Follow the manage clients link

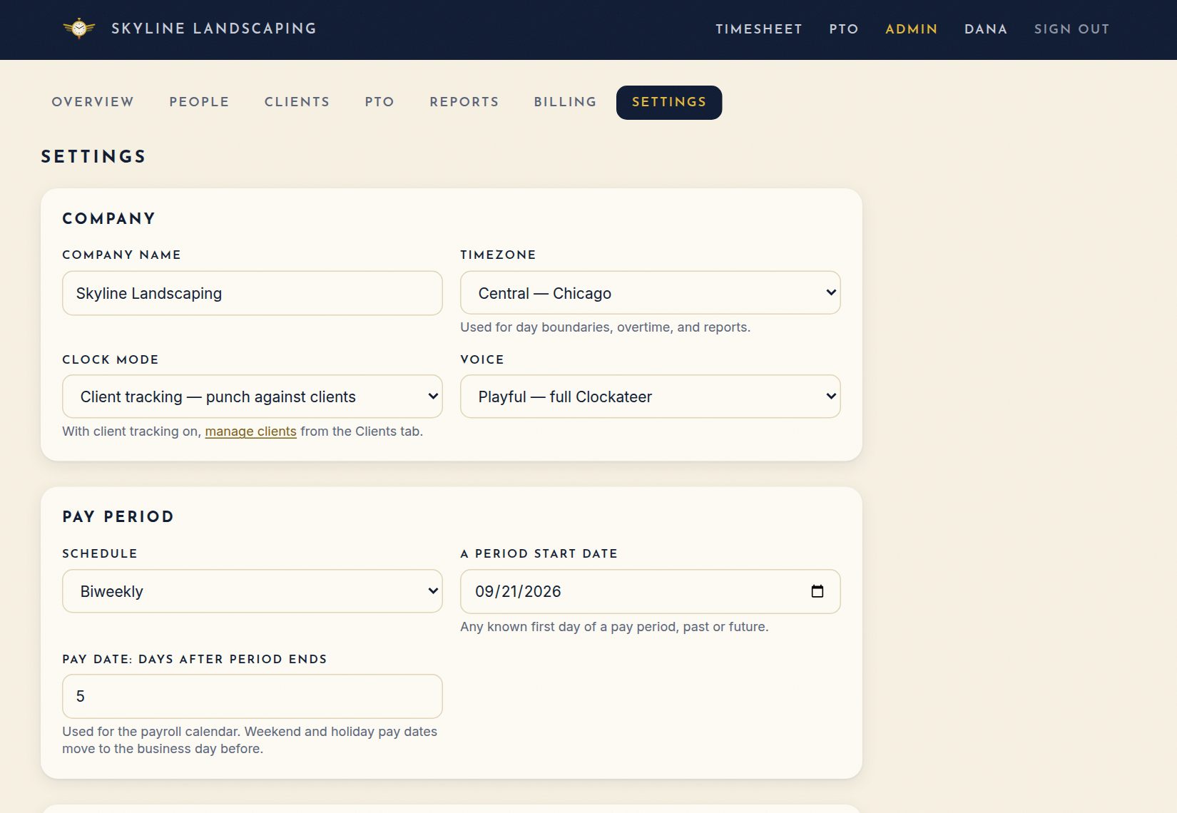pyautogui.click(x=250, y=431)
